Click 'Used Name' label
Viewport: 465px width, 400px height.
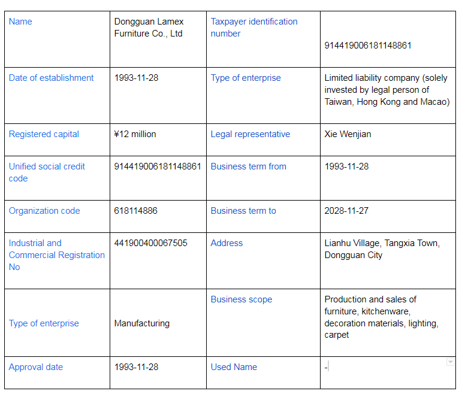point(234,367)
